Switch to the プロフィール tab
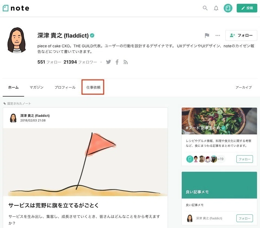The image size is (260, 228). click(x=65, y=87)
